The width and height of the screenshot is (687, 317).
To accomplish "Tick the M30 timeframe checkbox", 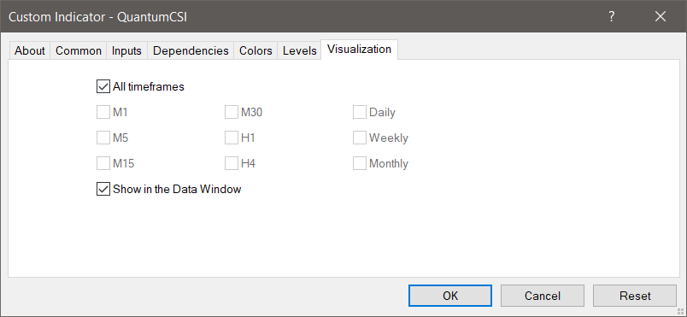I will click(x=232, y=113).
